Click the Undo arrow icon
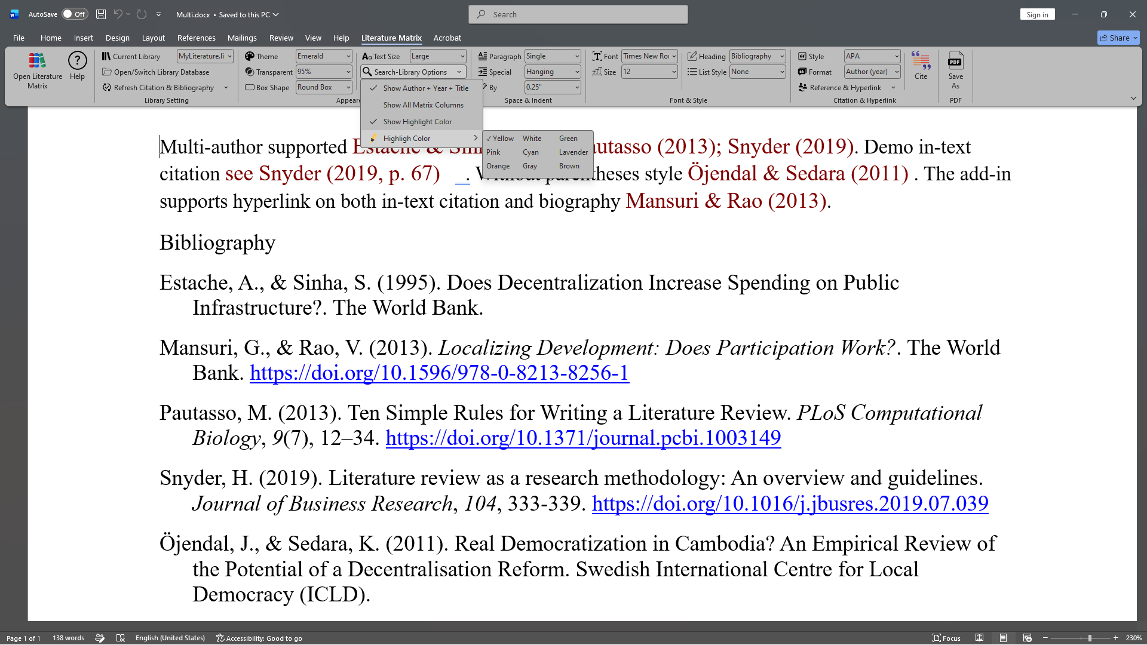The height and width of the screenshot is (645, 1147). click(118, 14)
